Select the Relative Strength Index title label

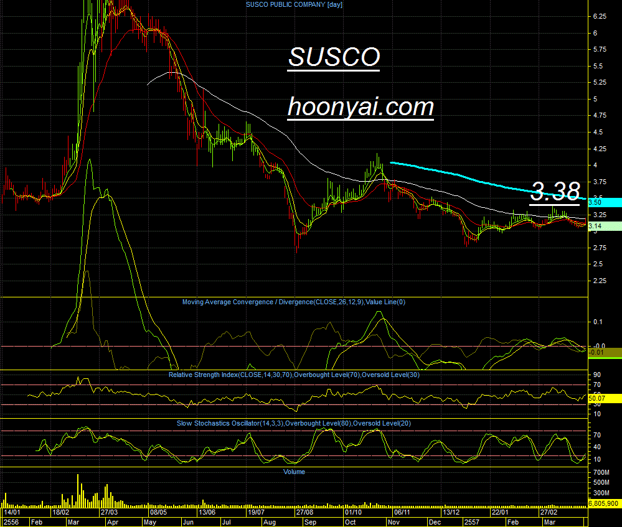[x=294, y=375]
